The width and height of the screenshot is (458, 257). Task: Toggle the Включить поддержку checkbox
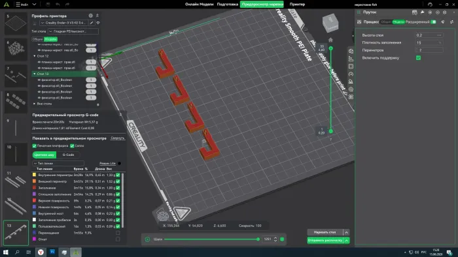(418, 58)
